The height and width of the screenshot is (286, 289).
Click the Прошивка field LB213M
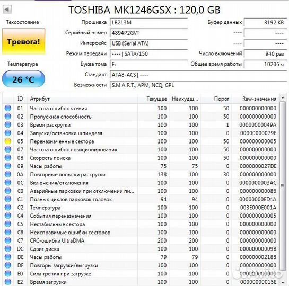click(x=148, y=22)
